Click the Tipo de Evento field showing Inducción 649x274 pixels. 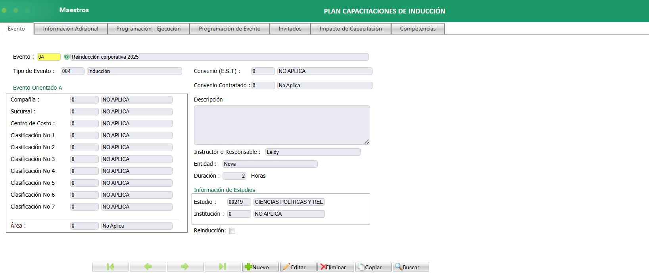(134, 71)
